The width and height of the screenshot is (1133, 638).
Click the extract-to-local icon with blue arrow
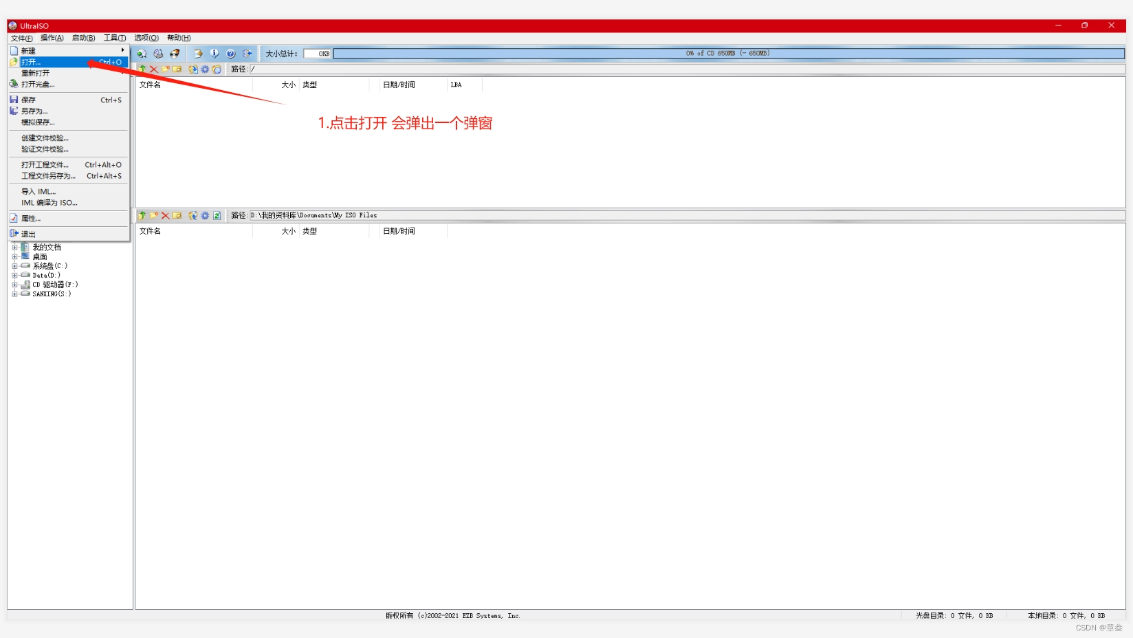pyautogui.click(x=193, y=69)
